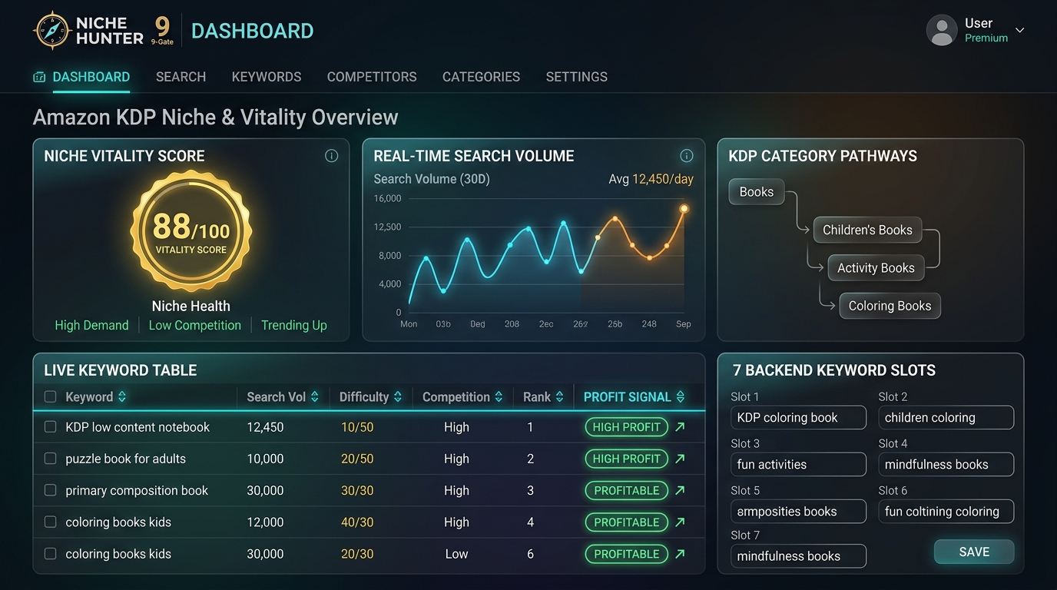Switch to the Search tab
Screen dimensions: 1057x590
(181, 77)
